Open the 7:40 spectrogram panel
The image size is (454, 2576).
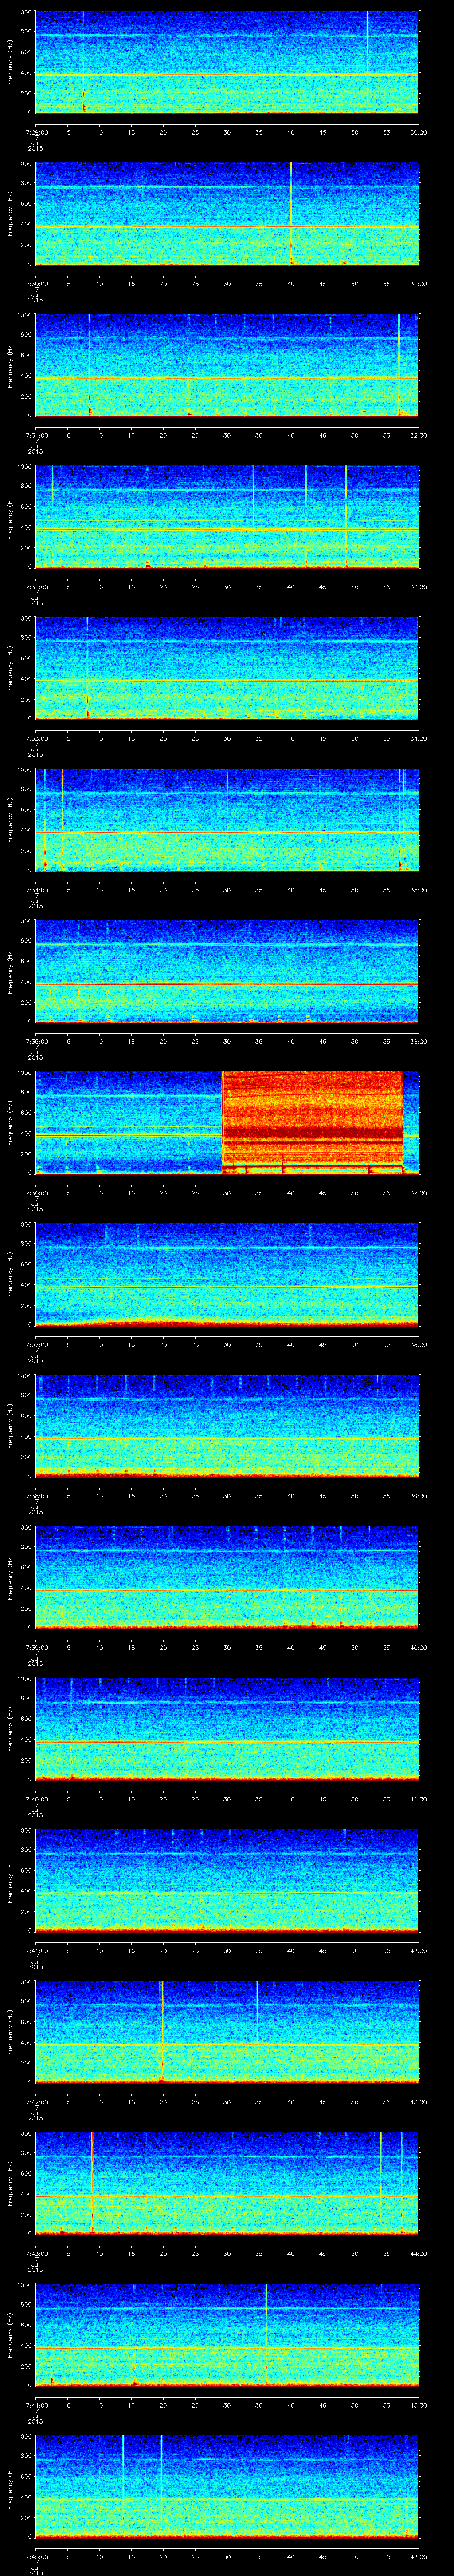tap(227, 1729)
